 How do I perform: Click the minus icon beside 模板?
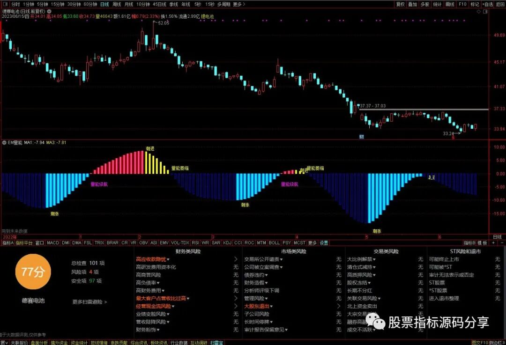(502, 243)
